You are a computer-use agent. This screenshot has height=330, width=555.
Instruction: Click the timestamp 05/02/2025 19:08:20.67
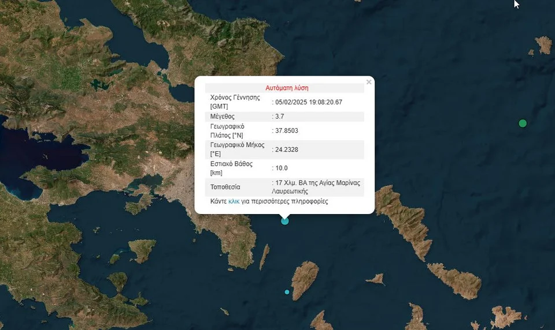point(309,102)
